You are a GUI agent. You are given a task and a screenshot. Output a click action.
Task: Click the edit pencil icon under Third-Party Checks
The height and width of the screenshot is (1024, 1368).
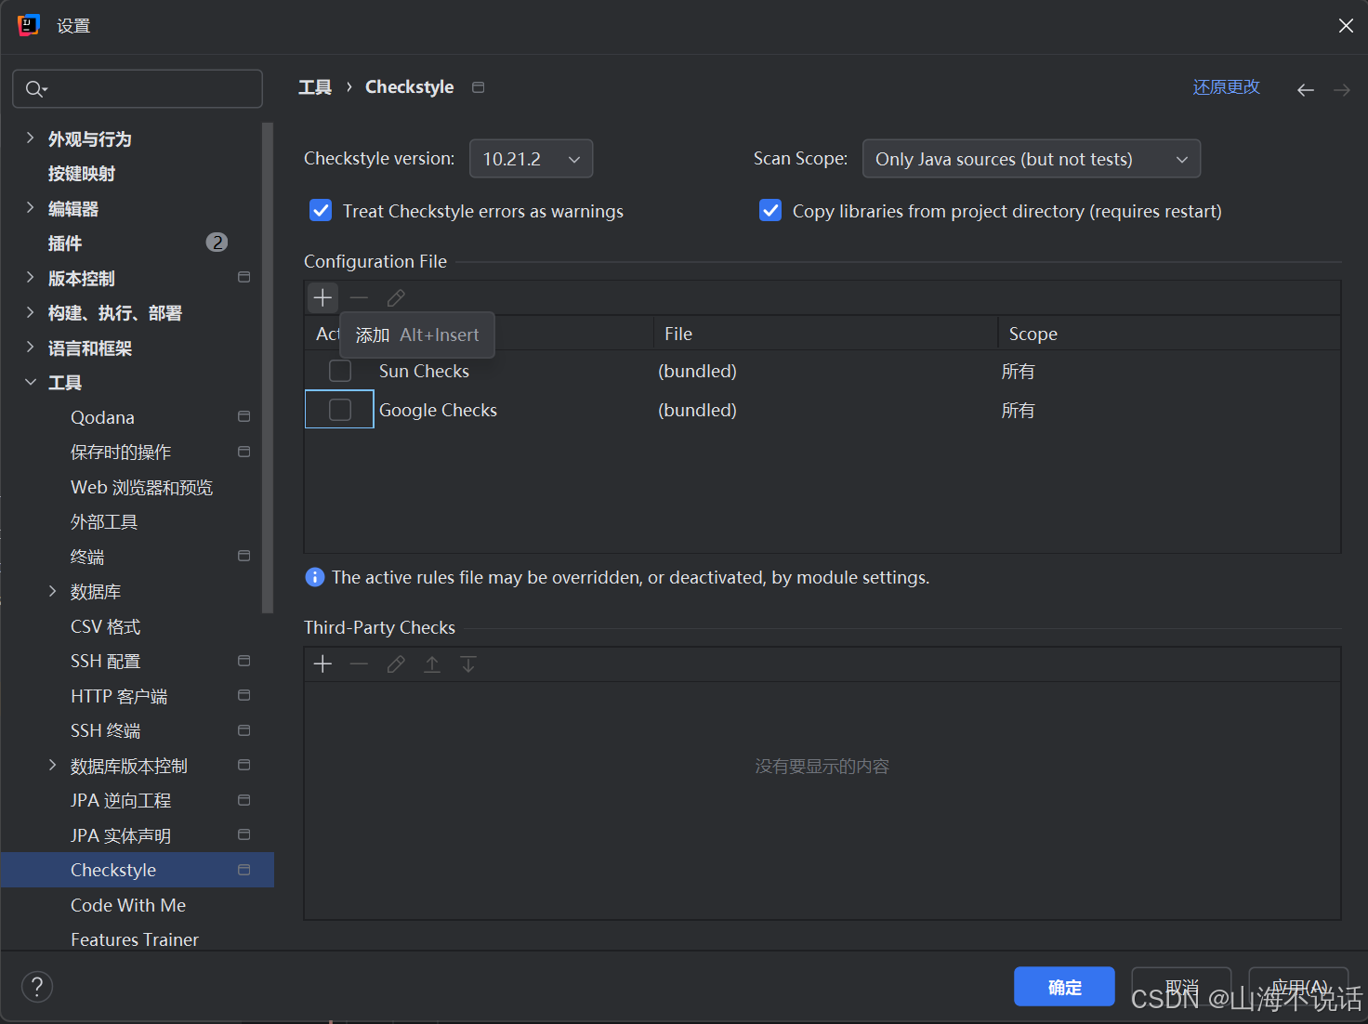[x=395, y=663]
